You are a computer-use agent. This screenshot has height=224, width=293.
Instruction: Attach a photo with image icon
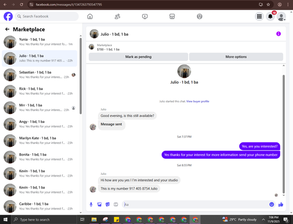(x=100, y=204)
